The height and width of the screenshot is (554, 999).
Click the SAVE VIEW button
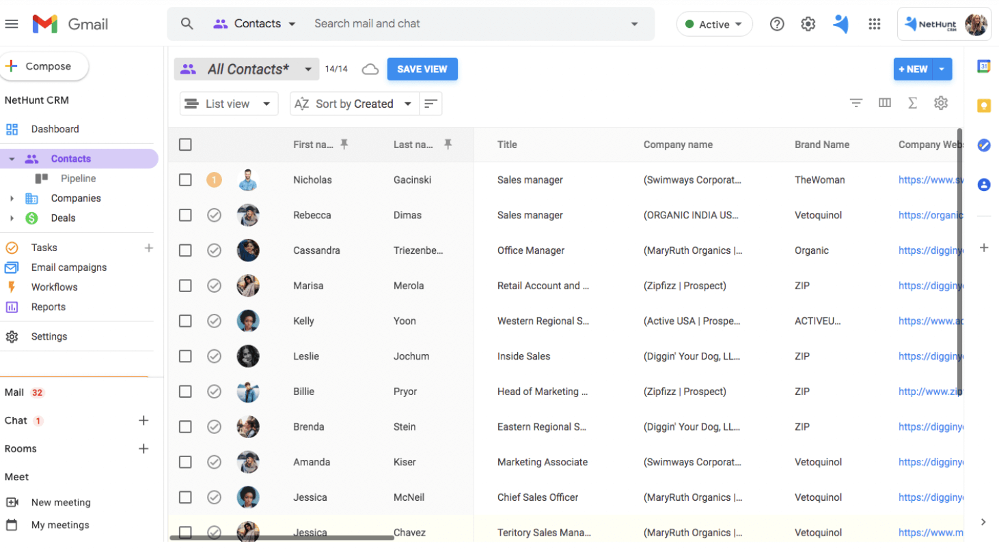422,68
